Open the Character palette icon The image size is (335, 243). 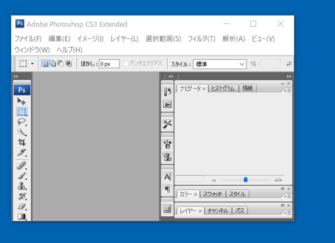tap(167, 177)
